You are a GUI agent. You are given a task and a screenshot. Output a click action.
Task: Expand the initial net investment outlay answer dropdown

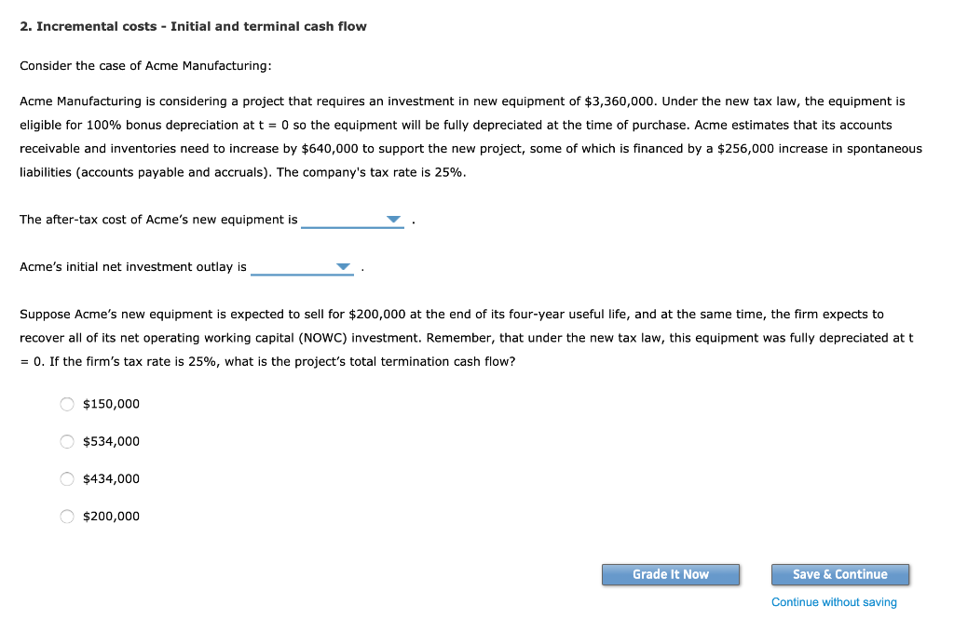pos(343,266)
